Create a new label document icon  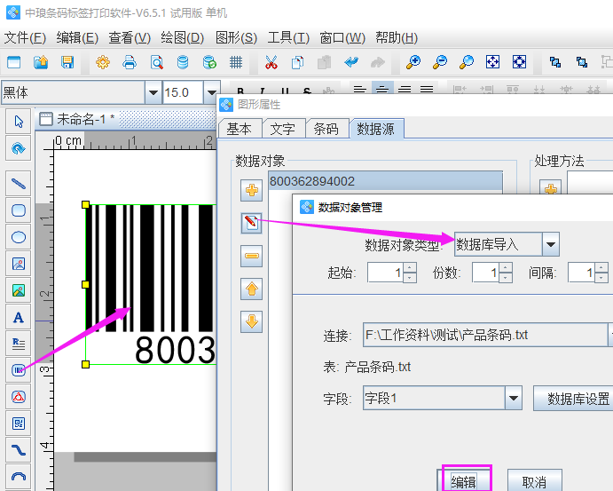point(14,62)
